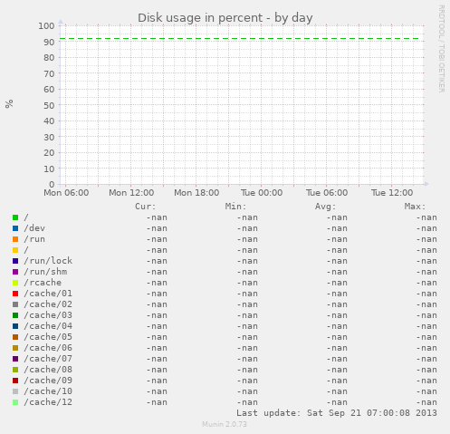Select the dark blue /run/lock swatch
The image size is (450, 434).
coord(15,261)
